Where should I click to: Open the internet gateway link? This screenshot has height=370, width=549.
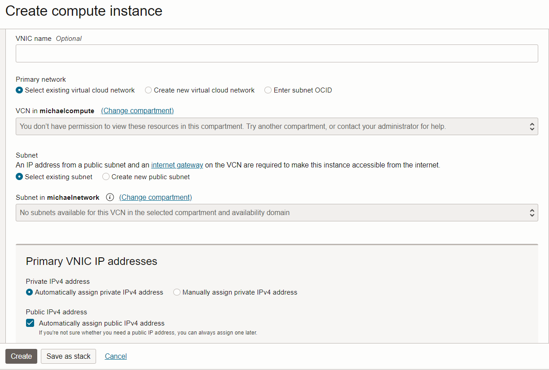point(177,165)
